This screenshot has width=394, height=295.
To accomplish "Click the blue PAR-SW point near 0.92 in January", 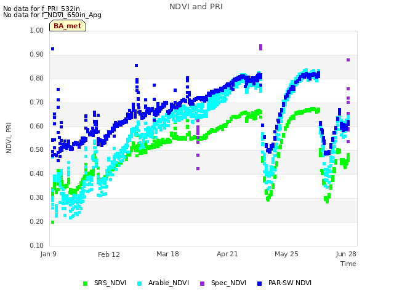I will [x=52, y=49].
